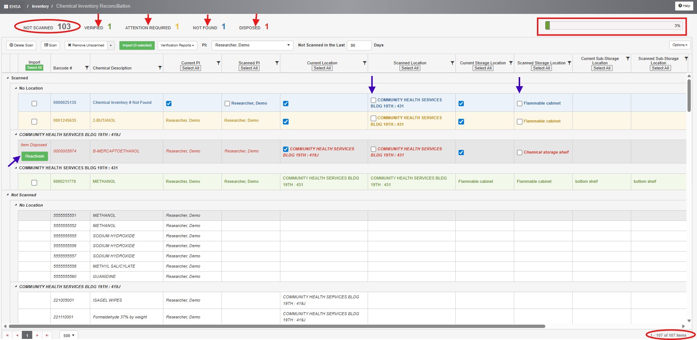Select NOT SCANNED 103 counter
Viewport: 697px width, 340px height.
coord(47,27)
